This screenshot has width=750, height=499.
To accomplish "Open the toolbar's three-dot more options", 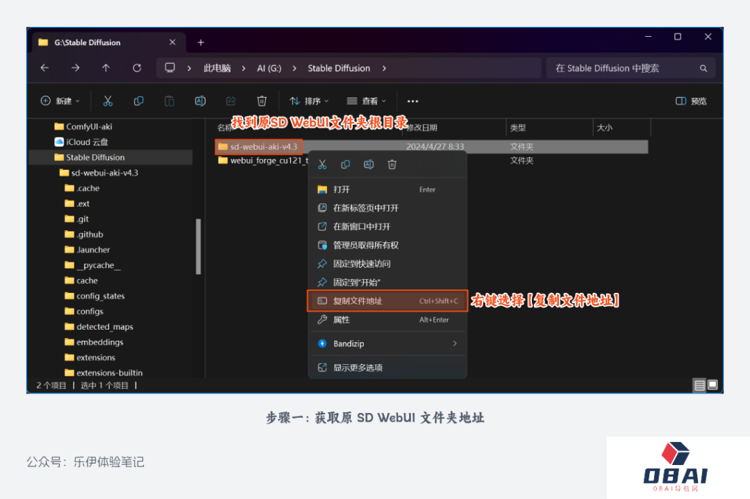I will click(412, 101).
